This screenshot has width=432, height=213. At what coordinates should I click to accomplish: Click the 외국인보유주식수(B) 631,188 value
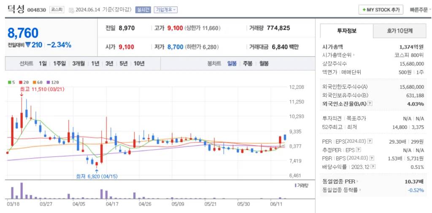[x=415, y=96]
